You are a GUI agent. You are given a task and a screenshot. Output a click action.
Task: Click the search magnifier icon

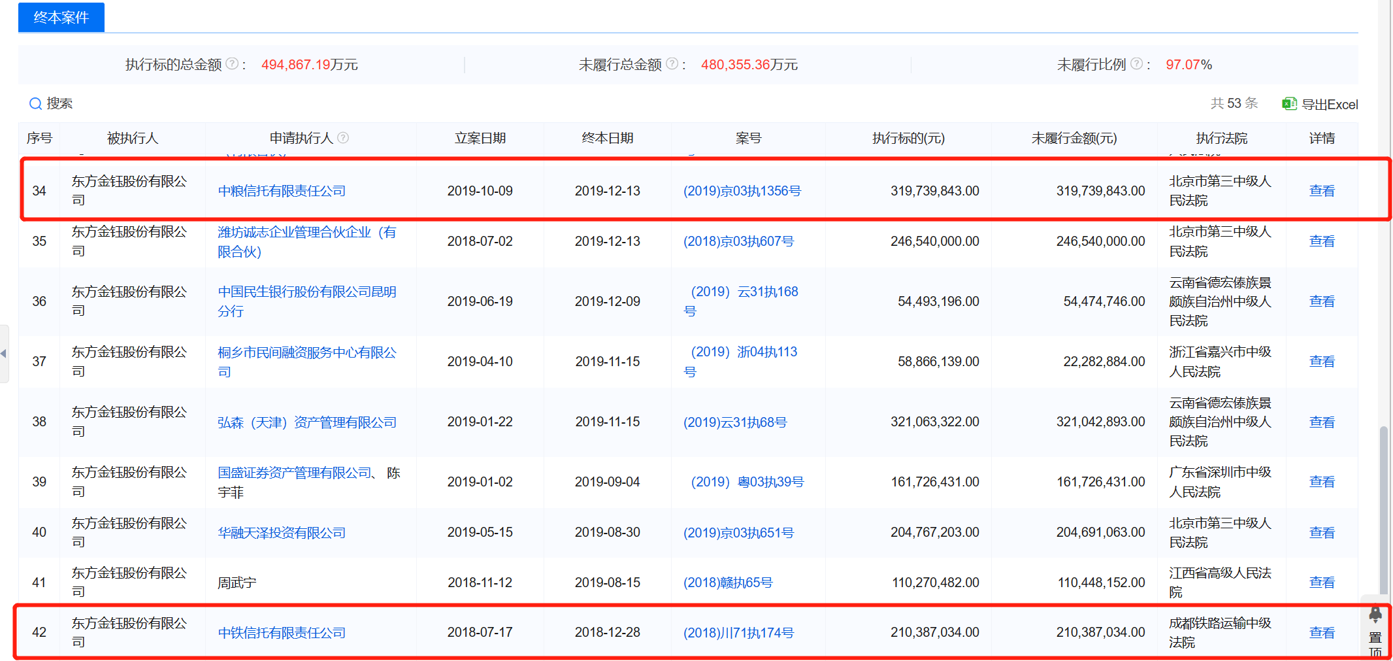[x=35, y=103]
